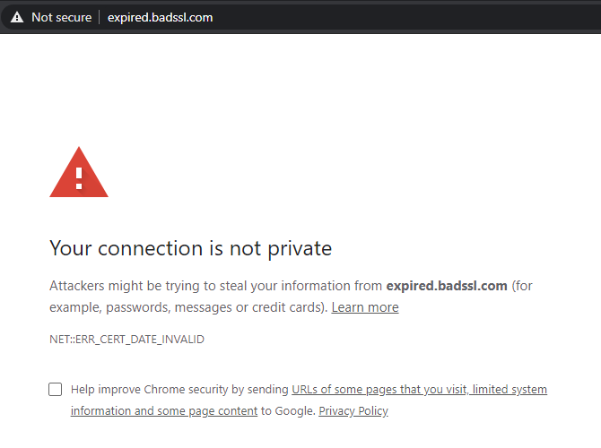Screen dimensions: 601x448
Task: Open "URLs of some pages that you visit" link
Action: (x=379, y=390)
